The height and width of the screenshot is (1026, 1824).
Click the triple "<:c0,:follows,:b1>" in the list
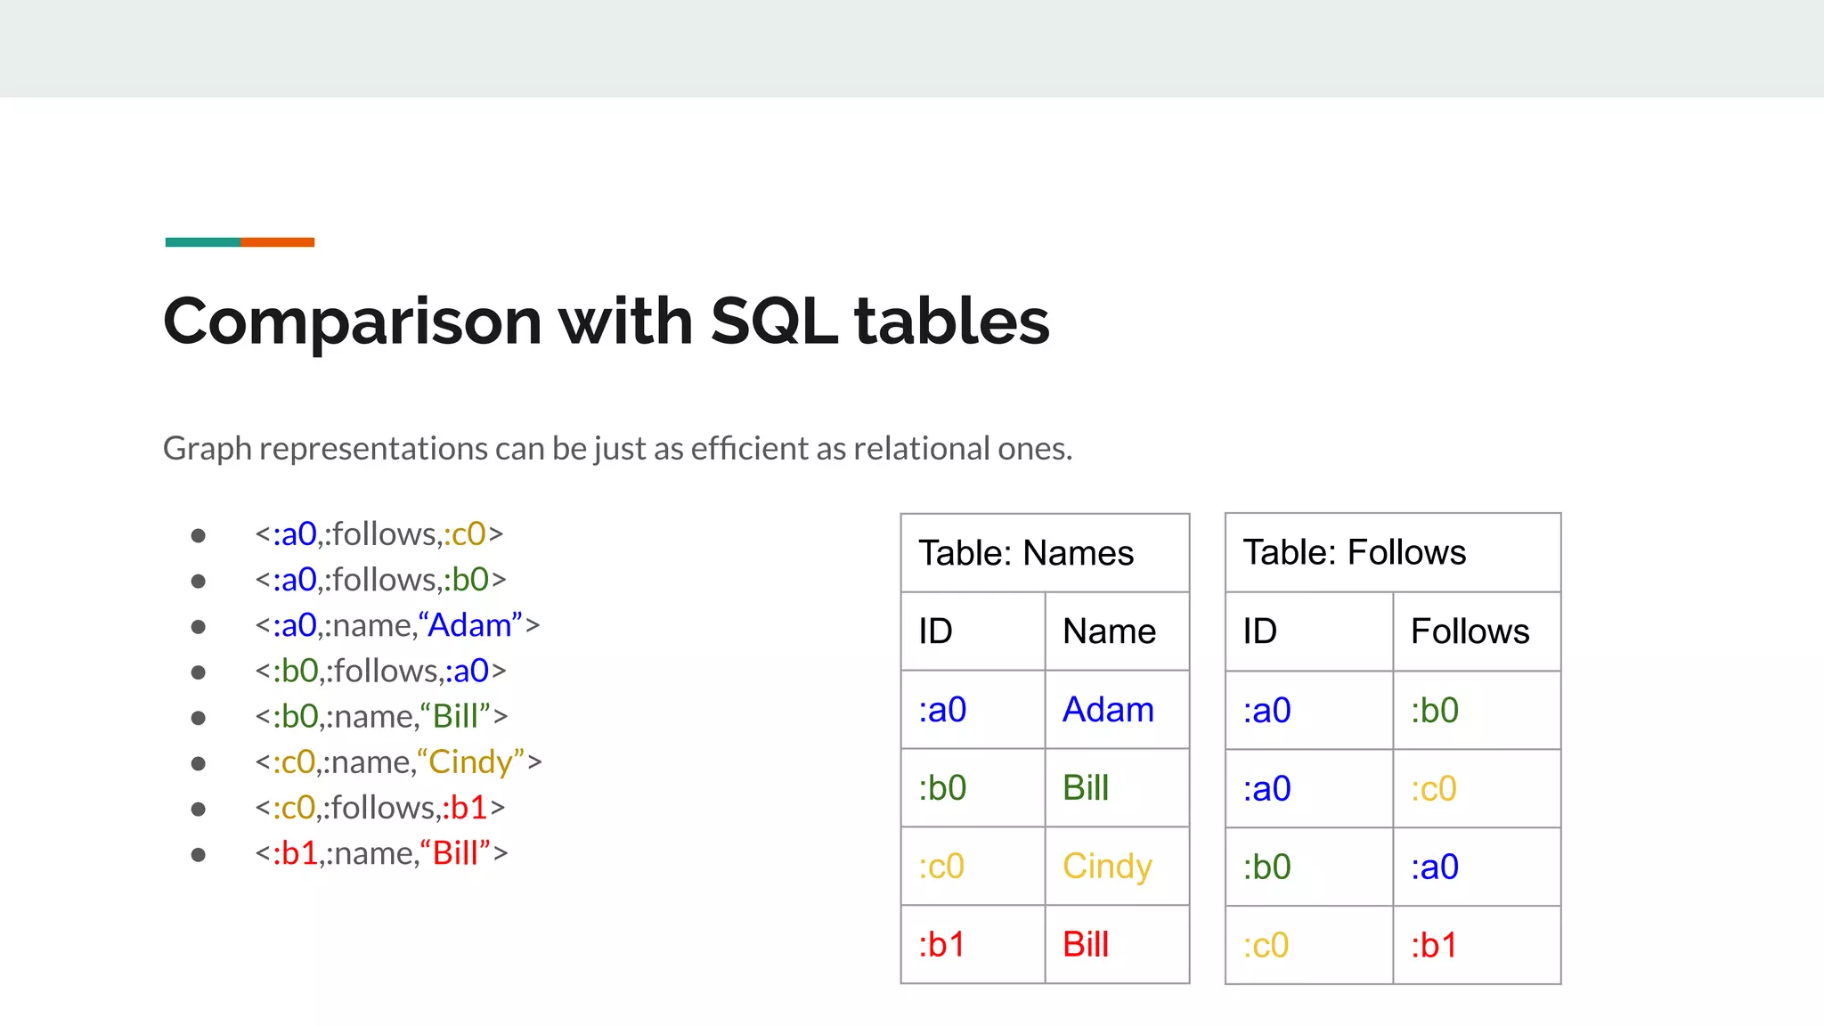tap(379, 808)
